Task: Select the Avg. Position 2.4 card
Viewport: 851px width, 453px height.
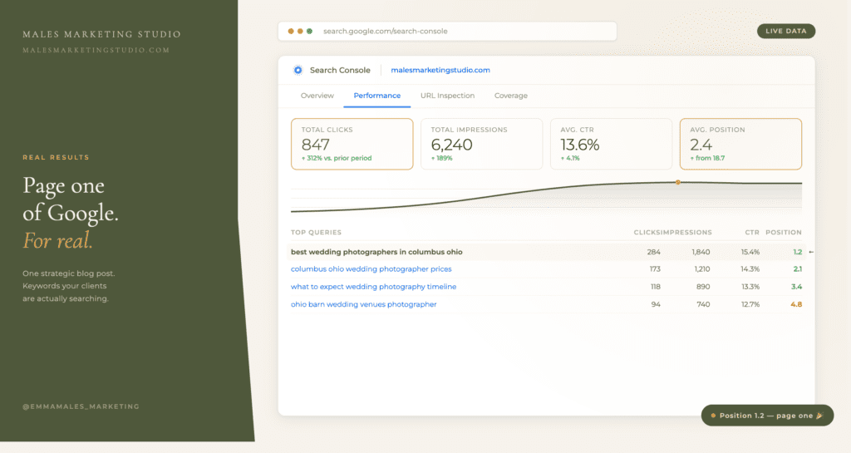Action: [x=740, y=144]
